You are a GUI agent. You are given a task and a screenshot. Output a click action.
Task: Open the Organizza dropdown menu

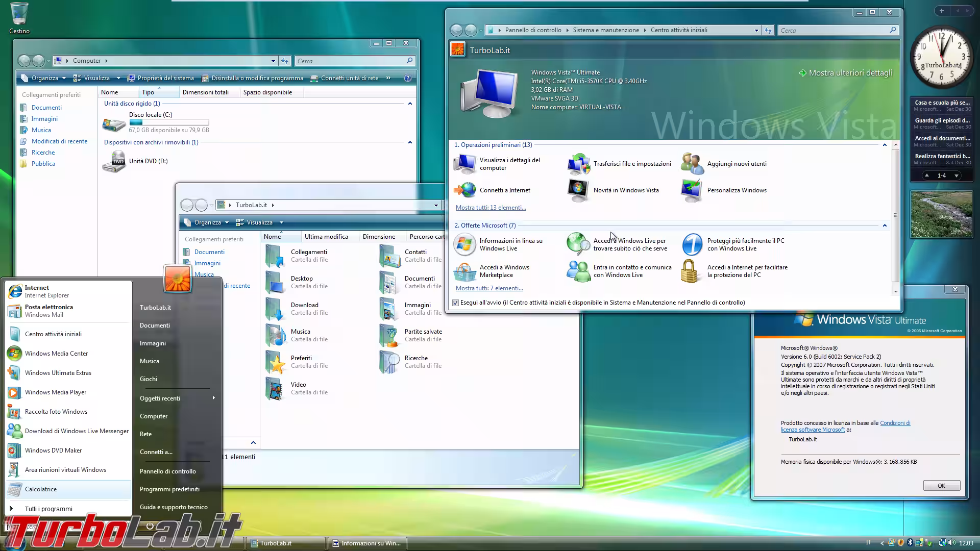(46, 78)
